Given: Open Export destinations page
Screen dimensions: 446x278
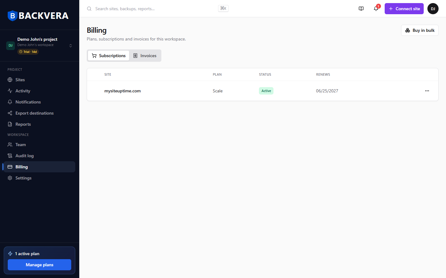Looking at the screenshot, I should point(40,113).
